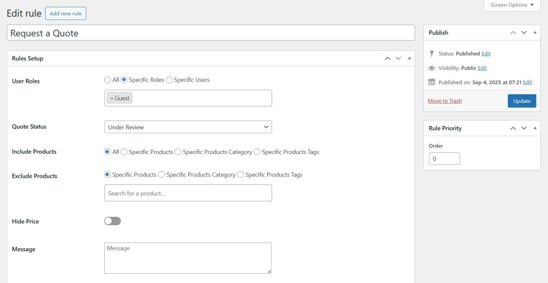The image size is (548, 283).
Task: Move Rule Priority panel down
Action: (524, 128)
